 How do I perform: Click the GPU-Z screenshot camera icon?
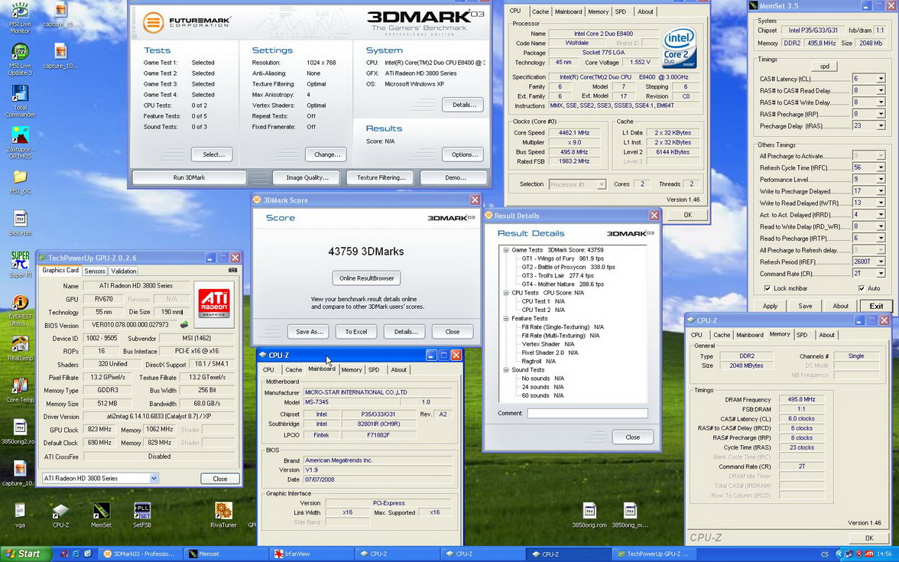click(232, 271)
